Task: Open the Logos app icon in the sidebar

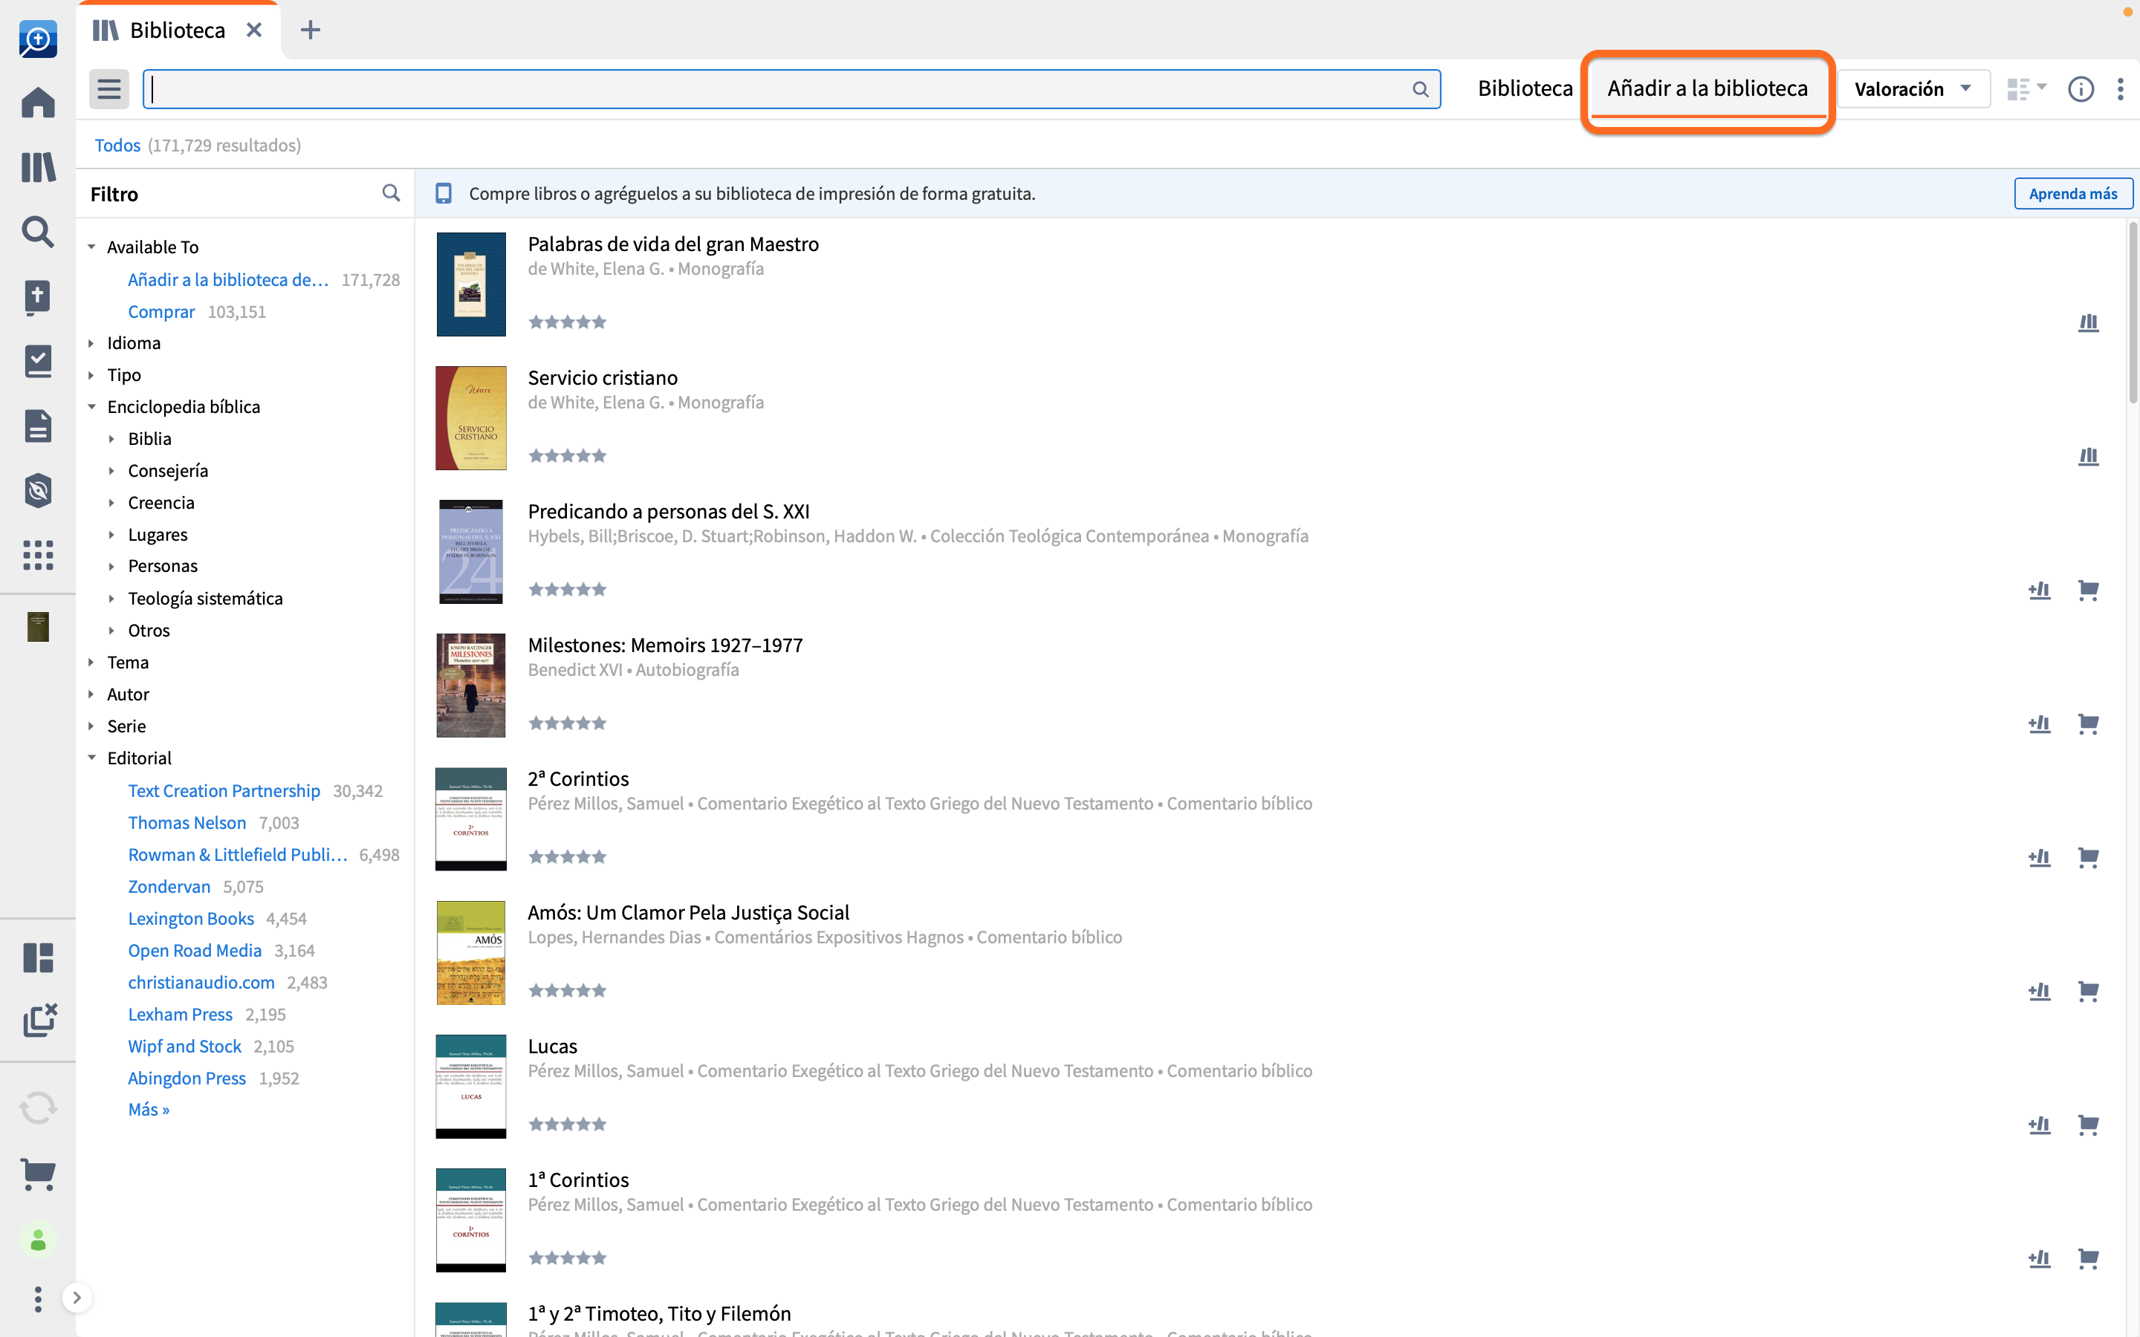Action: pyautogui.click(x=38, y=39)
